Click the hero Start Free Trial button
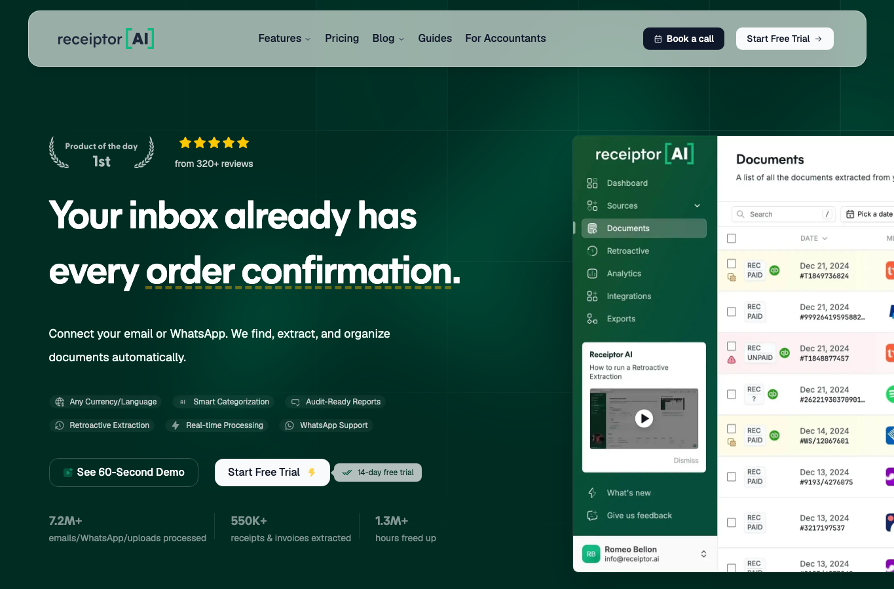894x589 pixels. [272, 473]
